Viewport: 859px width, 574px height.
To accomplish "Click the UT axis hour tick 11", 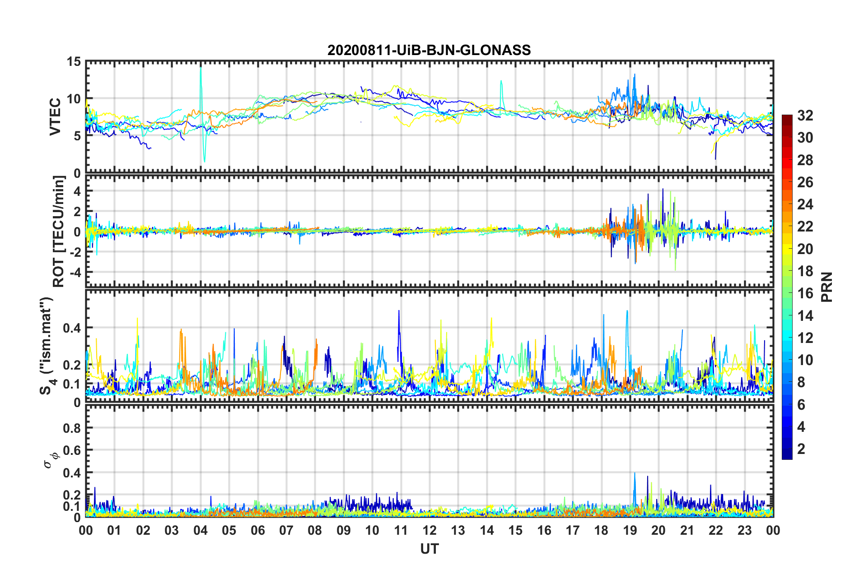I will 401,530.
